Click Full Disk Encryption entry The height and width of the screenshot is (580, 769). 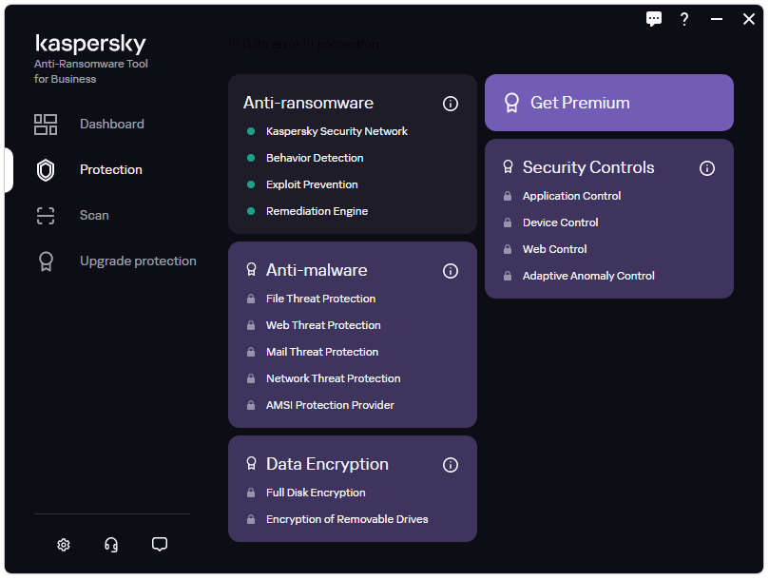pos(316,493)
